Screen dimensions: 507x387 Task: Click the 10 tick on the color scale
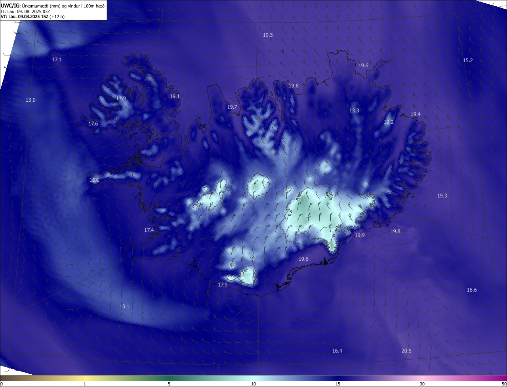pyautogui.click(x=253, y=384)
